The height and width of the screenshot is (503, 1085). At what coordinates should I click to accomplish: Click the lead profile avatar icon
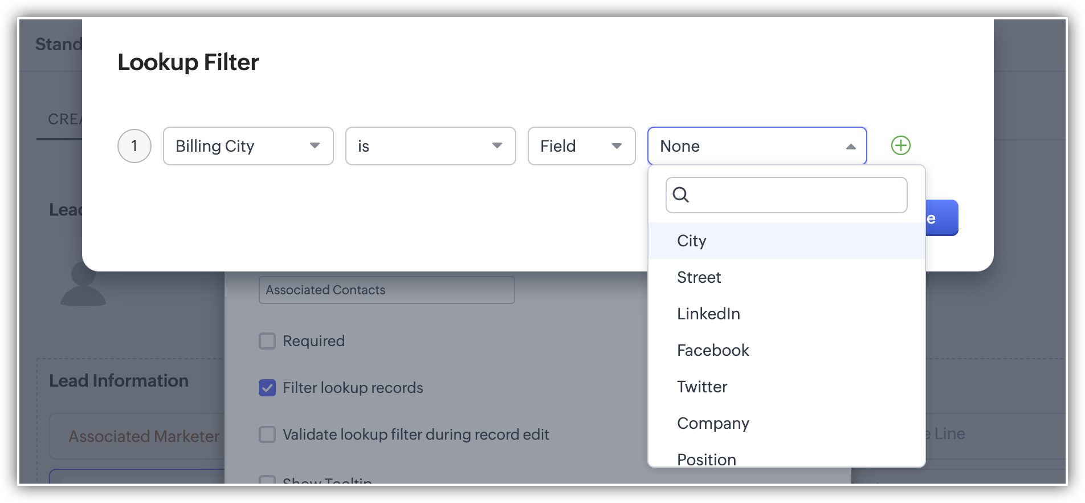pyautogui.click(x=83, y=284)
